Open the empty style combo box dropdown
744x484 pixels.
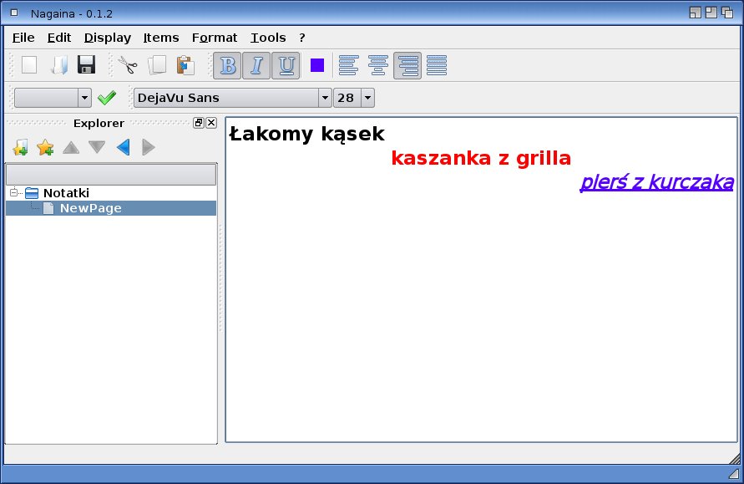pyautogui.click(x=84, y=98)
